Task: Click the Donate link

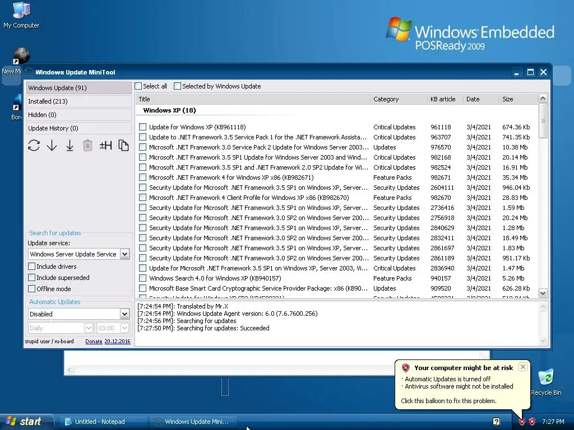Action: tap(94, 341)
